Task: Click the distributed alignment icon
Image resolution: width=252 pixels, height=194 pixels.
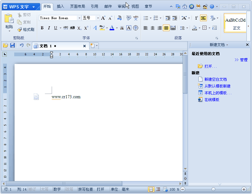Action: 173,28
